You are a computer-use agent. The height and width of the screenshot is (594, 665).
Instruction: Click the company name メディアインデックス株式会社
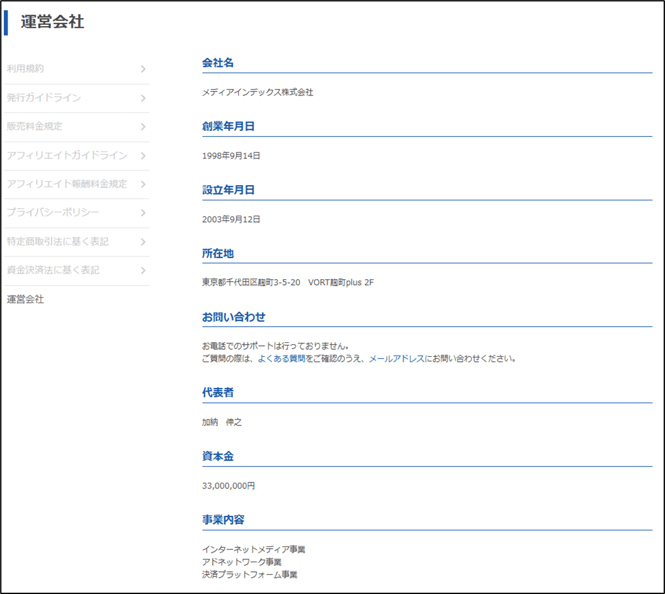(x=257, y=93)
